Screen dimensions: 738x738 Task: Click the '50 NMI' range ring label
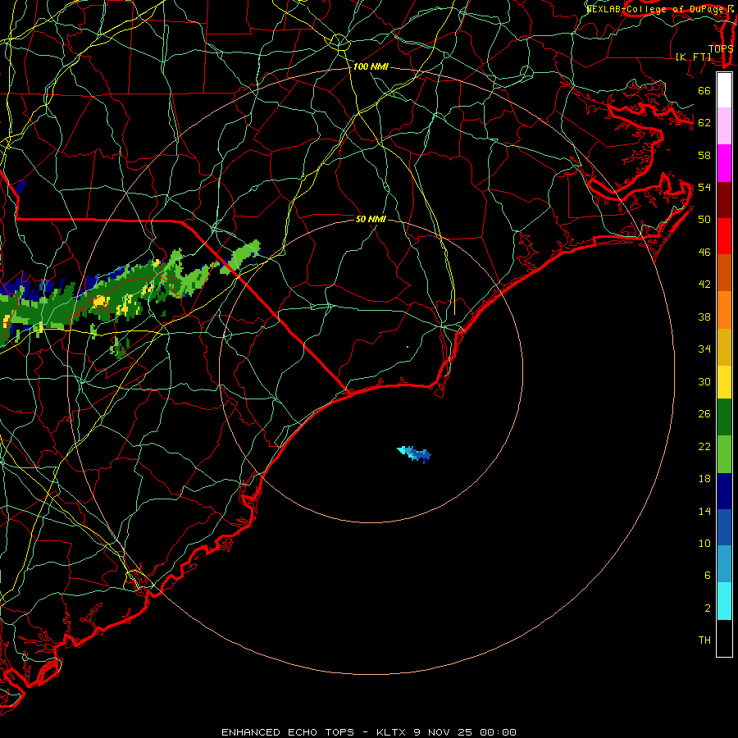click(x=371, y=219)
